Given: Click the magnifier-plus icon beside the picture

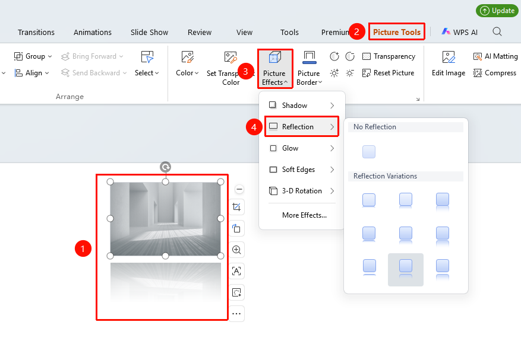Looking at the screenshot, I should (236, 250).
